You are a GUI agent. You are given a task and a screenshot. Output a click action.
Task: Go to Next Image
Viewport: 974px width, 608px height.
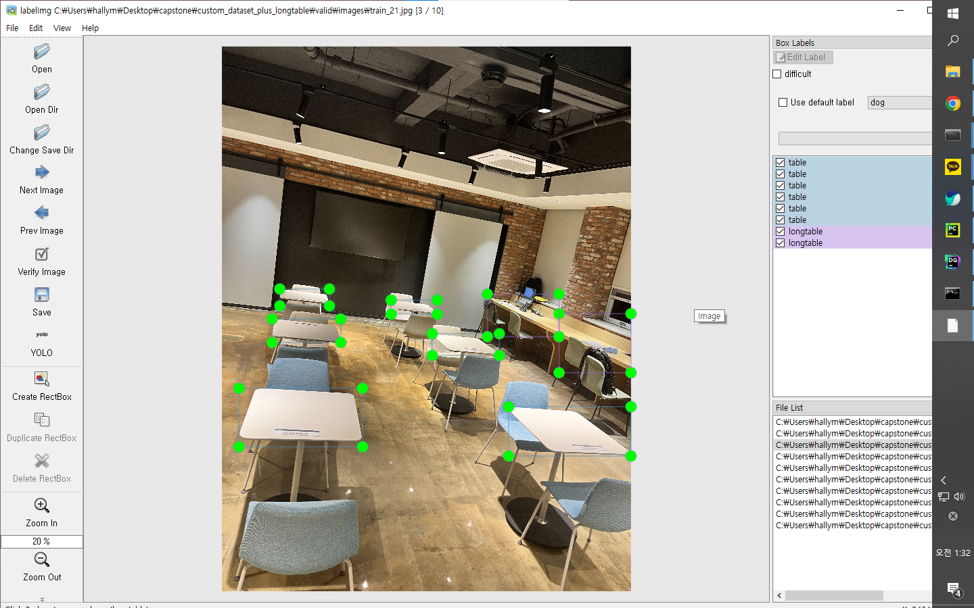point(41,180)
